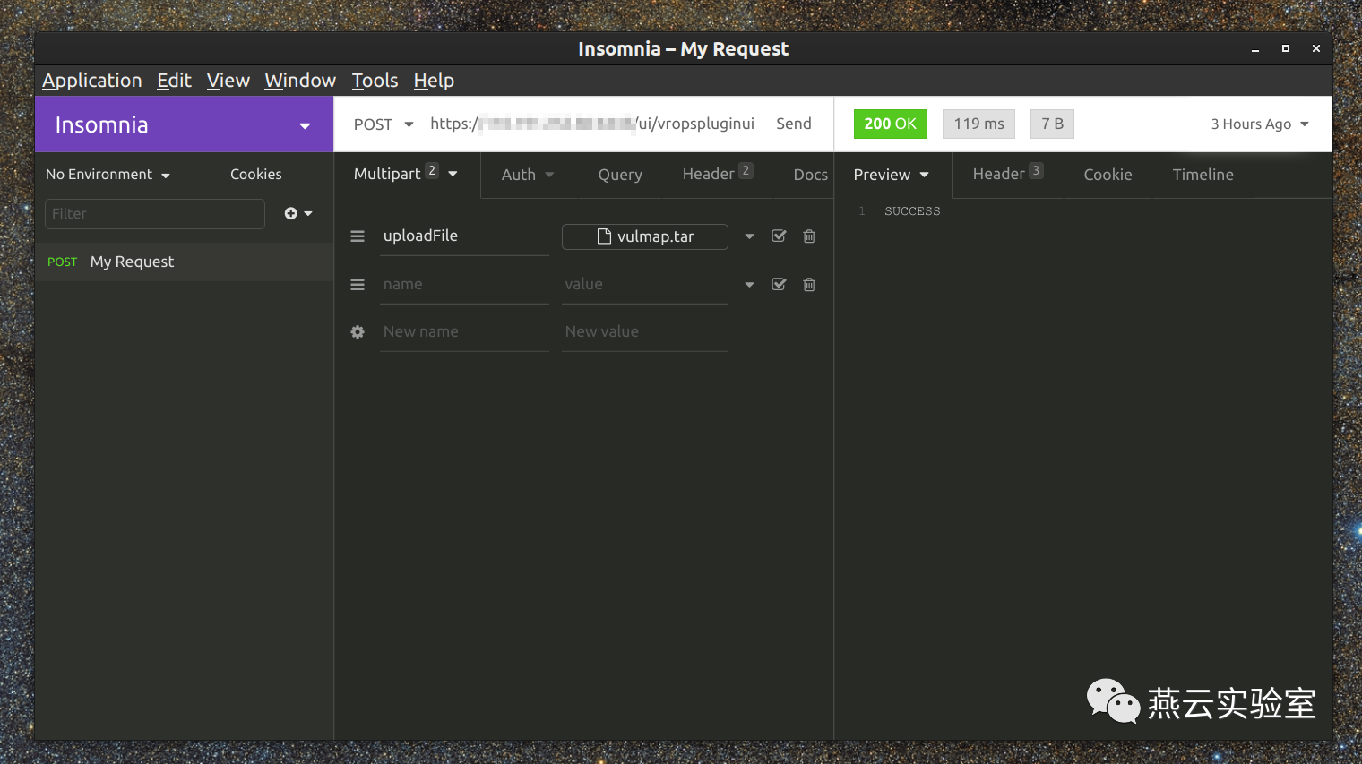The width and height of the screenshot is (1362, 764).
Task: Click the drag handle for uploadFile row
Action: (x=358, y=236)
